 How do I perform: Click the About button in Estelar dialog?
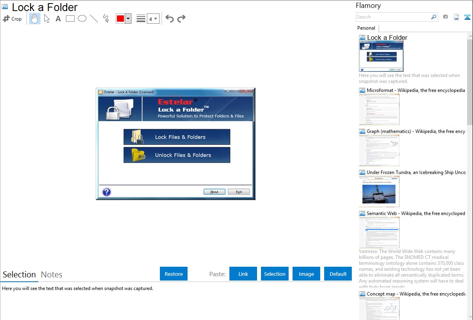pos(214,192)
